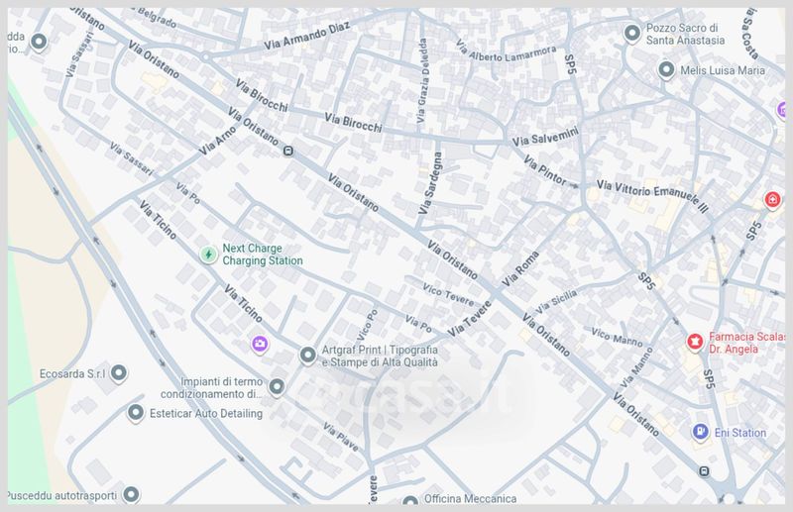Click the Farmacia Scalas Dr. Angela label
Viewport: 793px width, 512px height.
tap(746, 343)
